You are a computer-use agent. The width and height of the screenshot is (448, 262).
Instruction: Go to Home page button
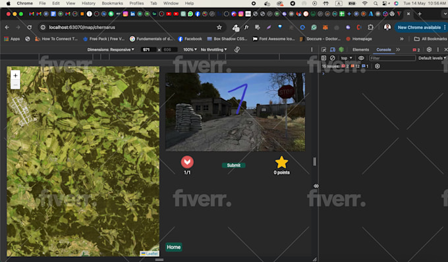coord(173,247)
